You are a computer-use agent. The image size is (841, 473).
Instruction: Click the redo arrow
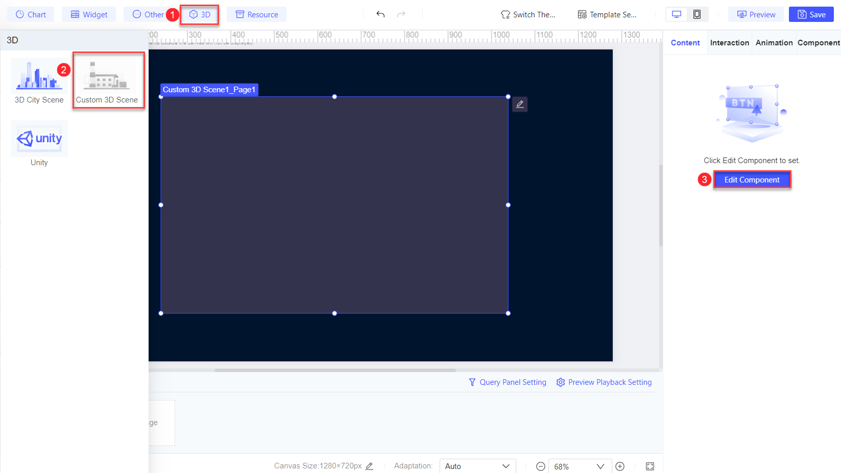click(400, 14)
